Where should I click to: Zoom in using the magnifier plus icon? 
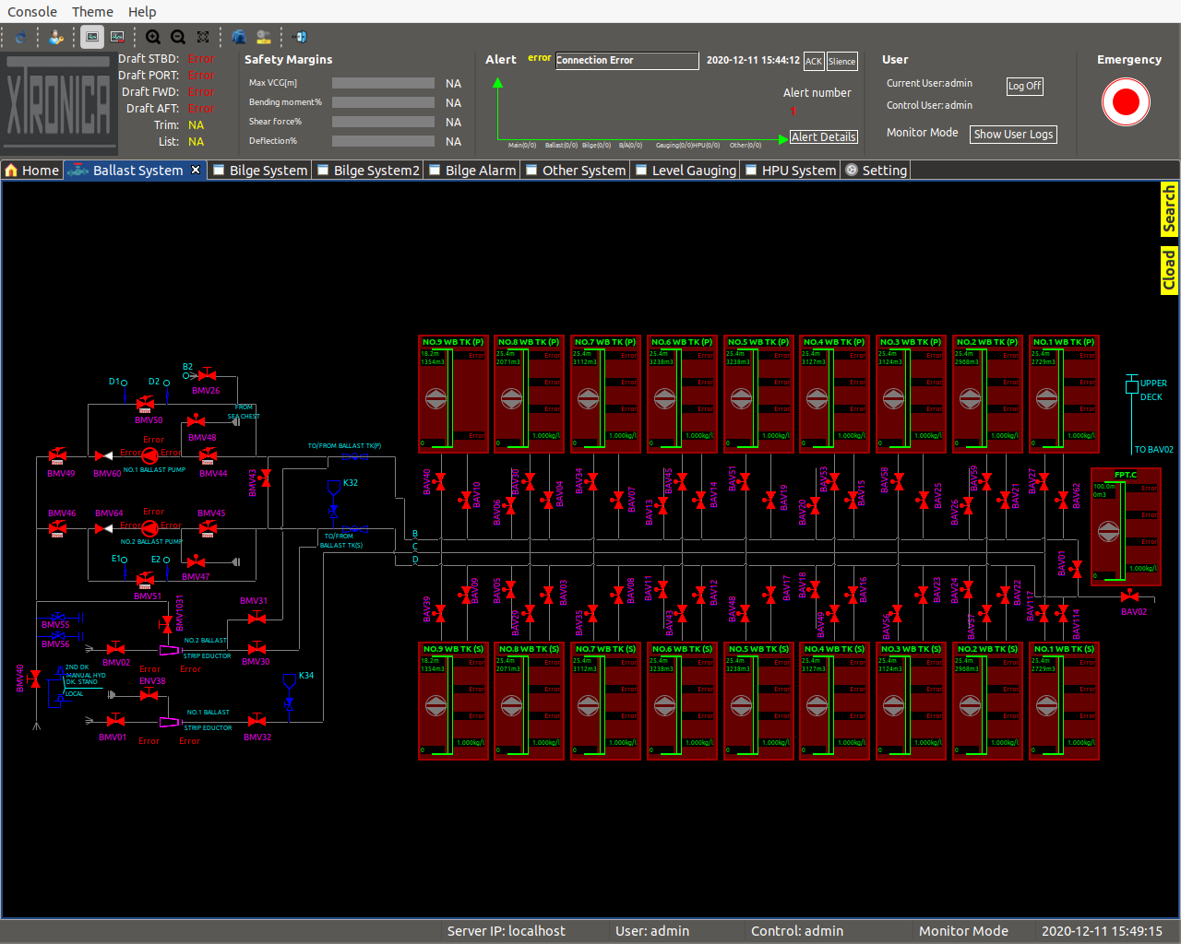153,37
